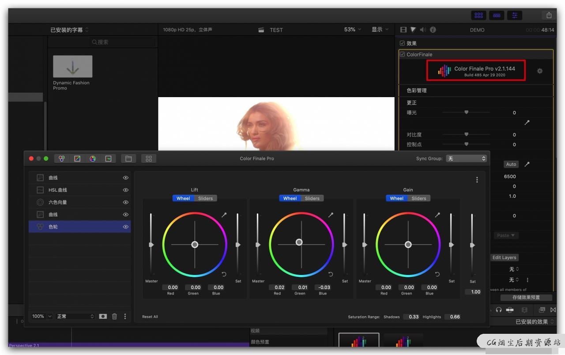Screen dimensions: 565x355
Task: Hide the 色轮 layer
Action: (126, 227)
